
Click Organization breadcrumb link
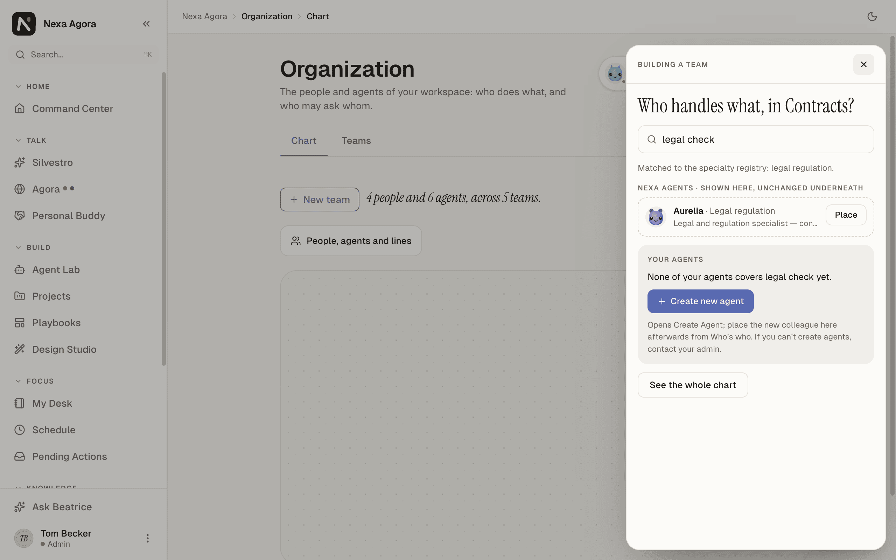click(x=267, y=16)
